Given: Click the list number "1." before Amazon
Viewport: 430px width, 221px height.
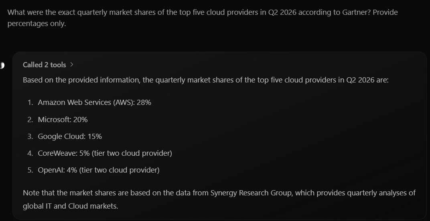Looking at the screenshot, I should pyautogui.click(x=30, y=102).
